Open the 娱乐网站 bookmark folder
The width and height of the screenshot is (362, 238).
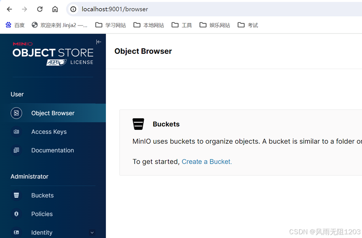[215, 25]
